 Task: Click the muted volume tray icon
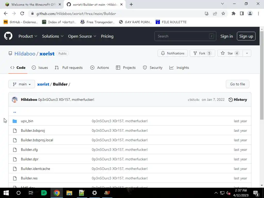point(228,193)
